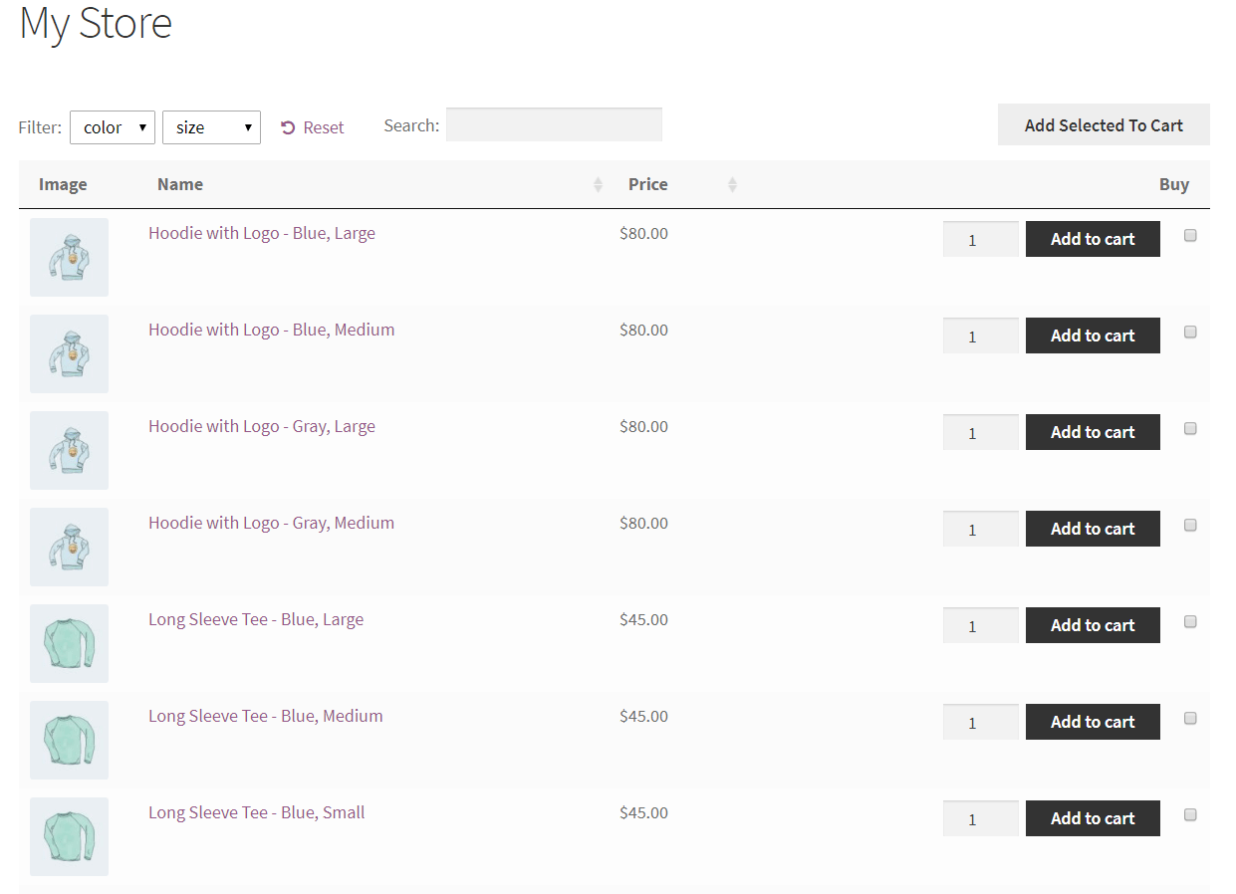Click the Name column sort arrows

pyautogui.click(x=598, y=184)
